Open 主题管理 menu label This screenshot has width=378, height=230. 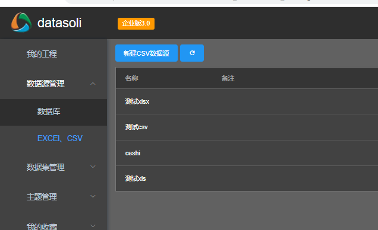point(42,197)
